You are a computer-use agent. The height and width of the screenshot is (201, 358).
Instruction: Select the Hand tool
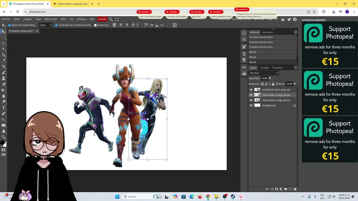pos(4,131)
